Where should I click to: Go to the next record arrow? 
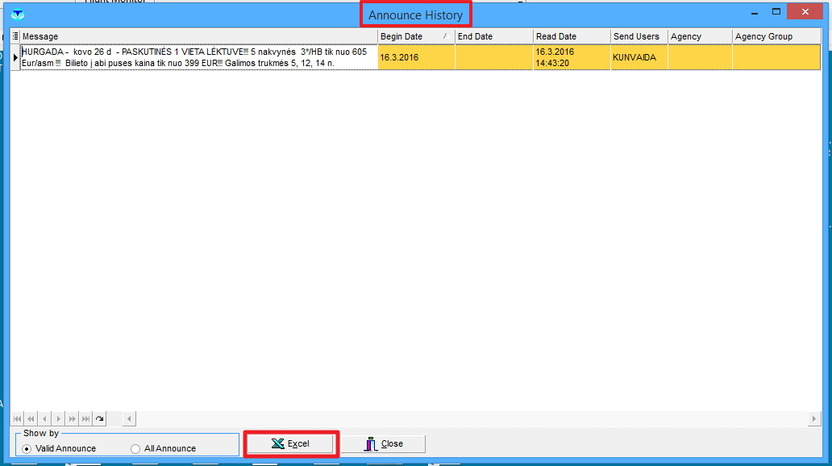(x=58, y=419)
